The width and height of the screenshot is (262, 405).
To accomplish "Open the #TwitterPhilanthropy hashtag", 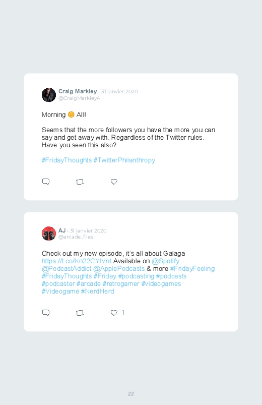I will 124,160.
